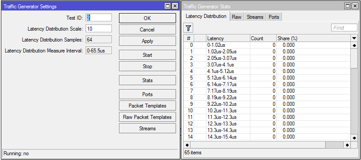
Task: Maximize the Traffic Generator Settings window
Action: pos(168,6)
